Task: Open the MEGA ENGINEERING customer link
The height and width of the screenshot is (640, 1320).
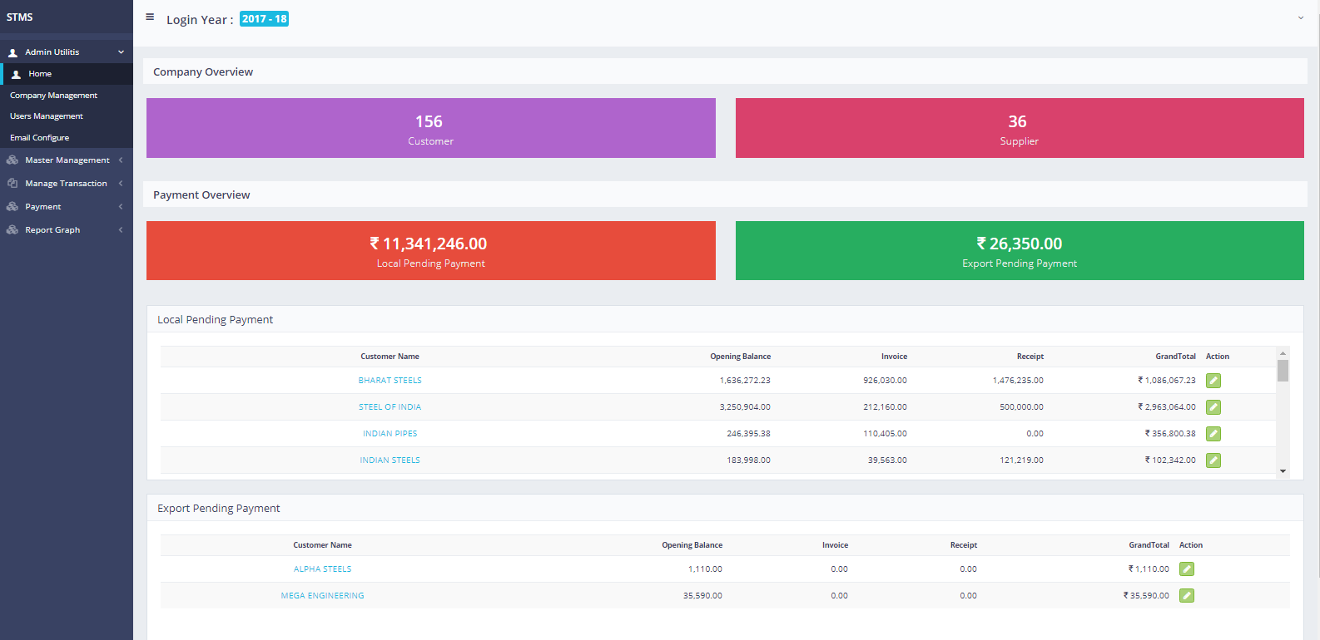Action: click(x=322, y=596)
